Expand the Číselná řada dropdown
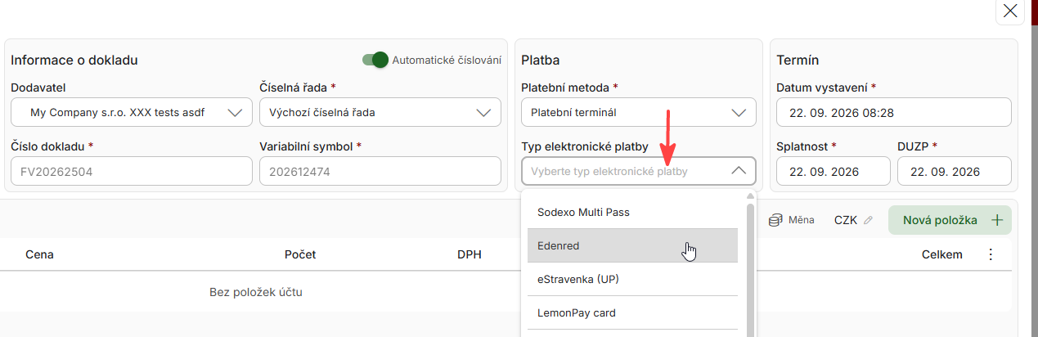The image size is (1038, 337). 380,112
